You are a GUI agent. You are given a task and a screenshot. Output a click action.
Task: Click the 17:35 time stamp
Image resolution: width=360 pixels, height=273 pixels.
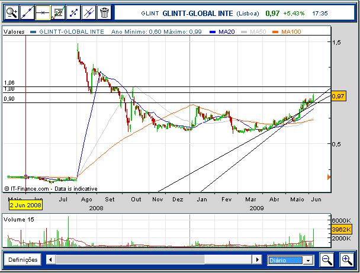320,13
